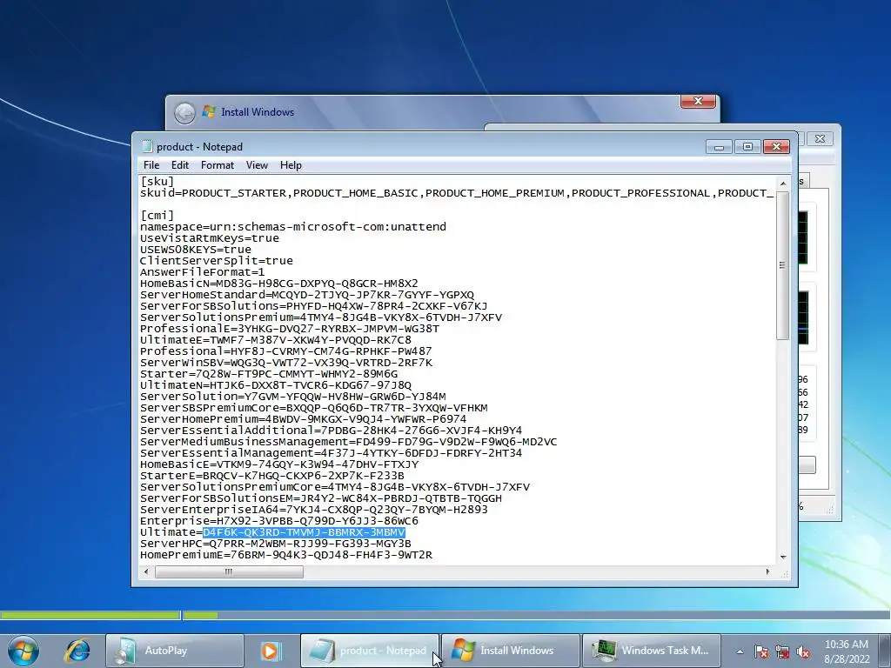Switch to Windows Task Manager taskbar button

pyautogui.click(x=651, y=651)
